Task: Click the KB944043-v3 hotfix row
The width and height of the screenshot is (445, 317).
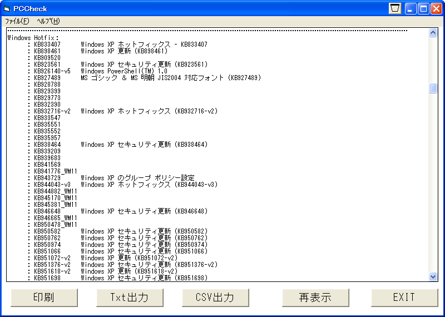Action: coord(122,185)
